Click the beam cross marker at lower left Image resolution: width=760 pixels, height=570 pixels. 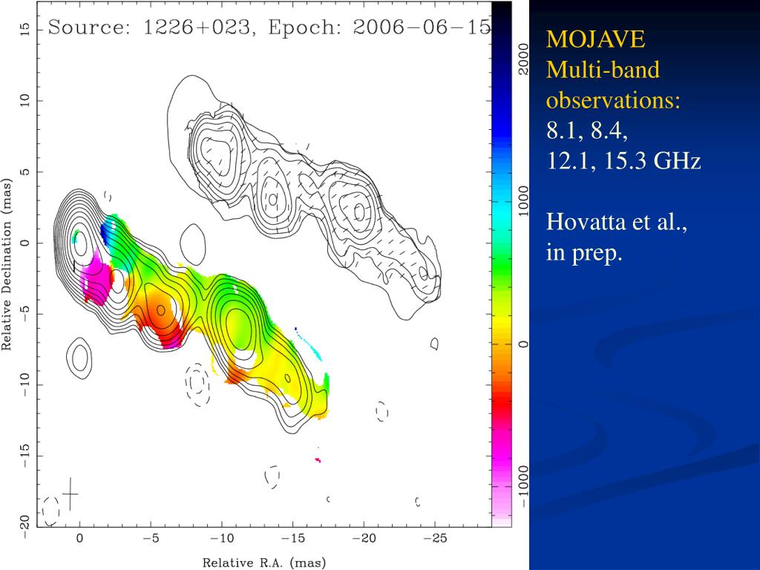[71, 494]
